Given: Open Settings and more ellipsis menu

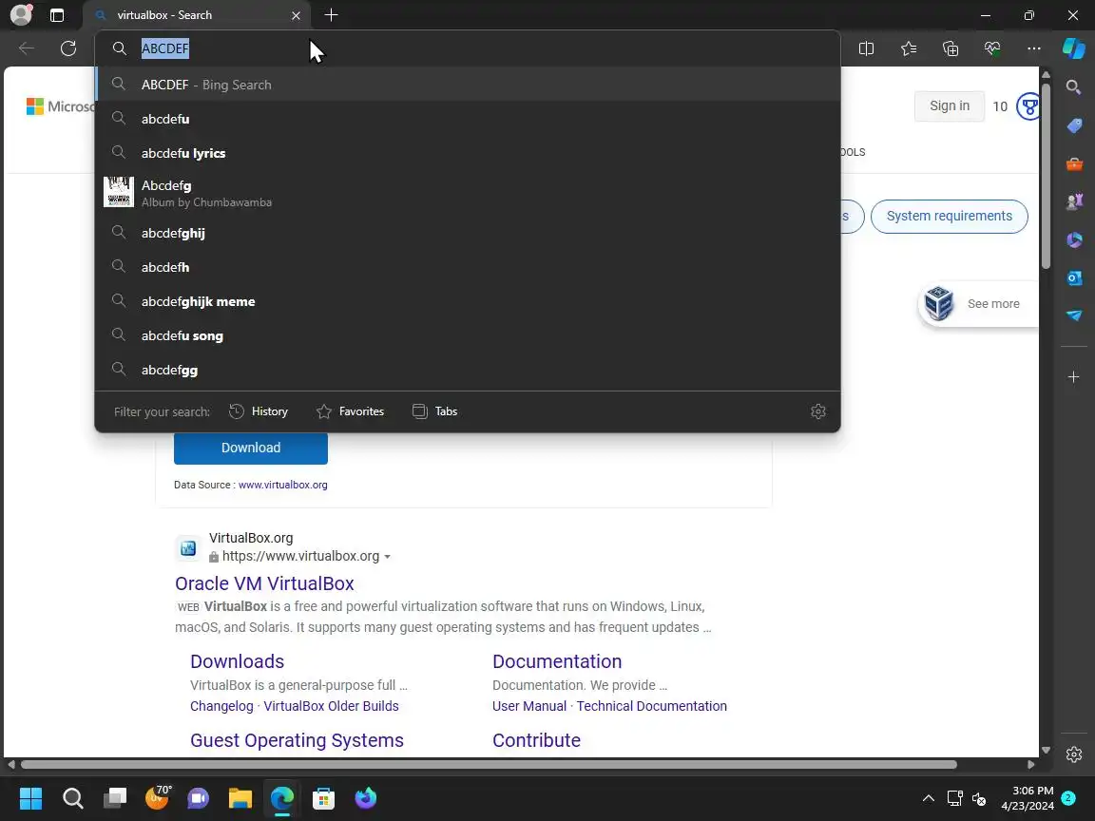Looking at the screenshot, I should point(1033,48).
